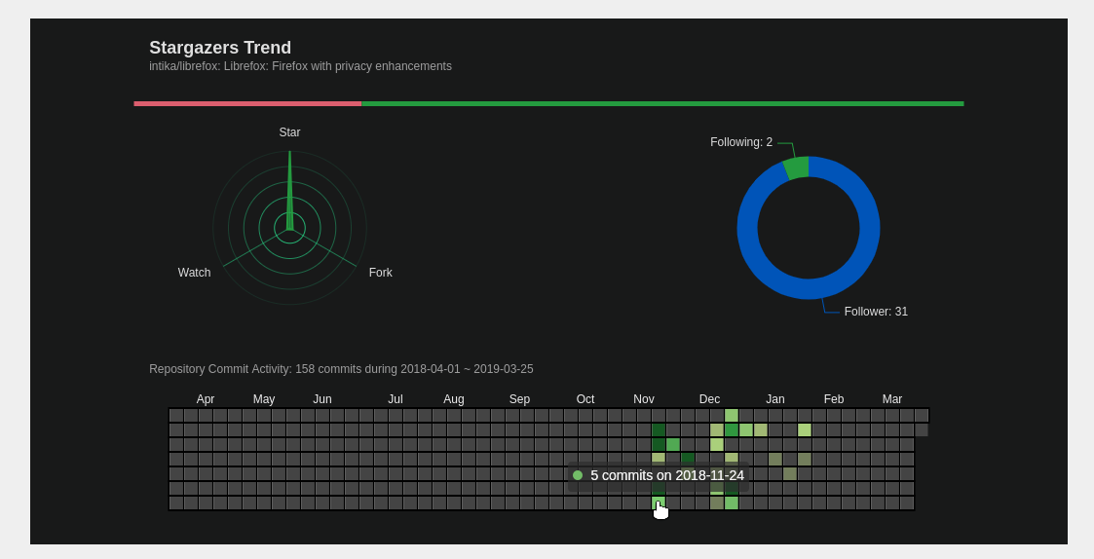The image size is (1094, 559).
Task: Click the only green cell in the heatmap's top row
Action: pos(732,415)
